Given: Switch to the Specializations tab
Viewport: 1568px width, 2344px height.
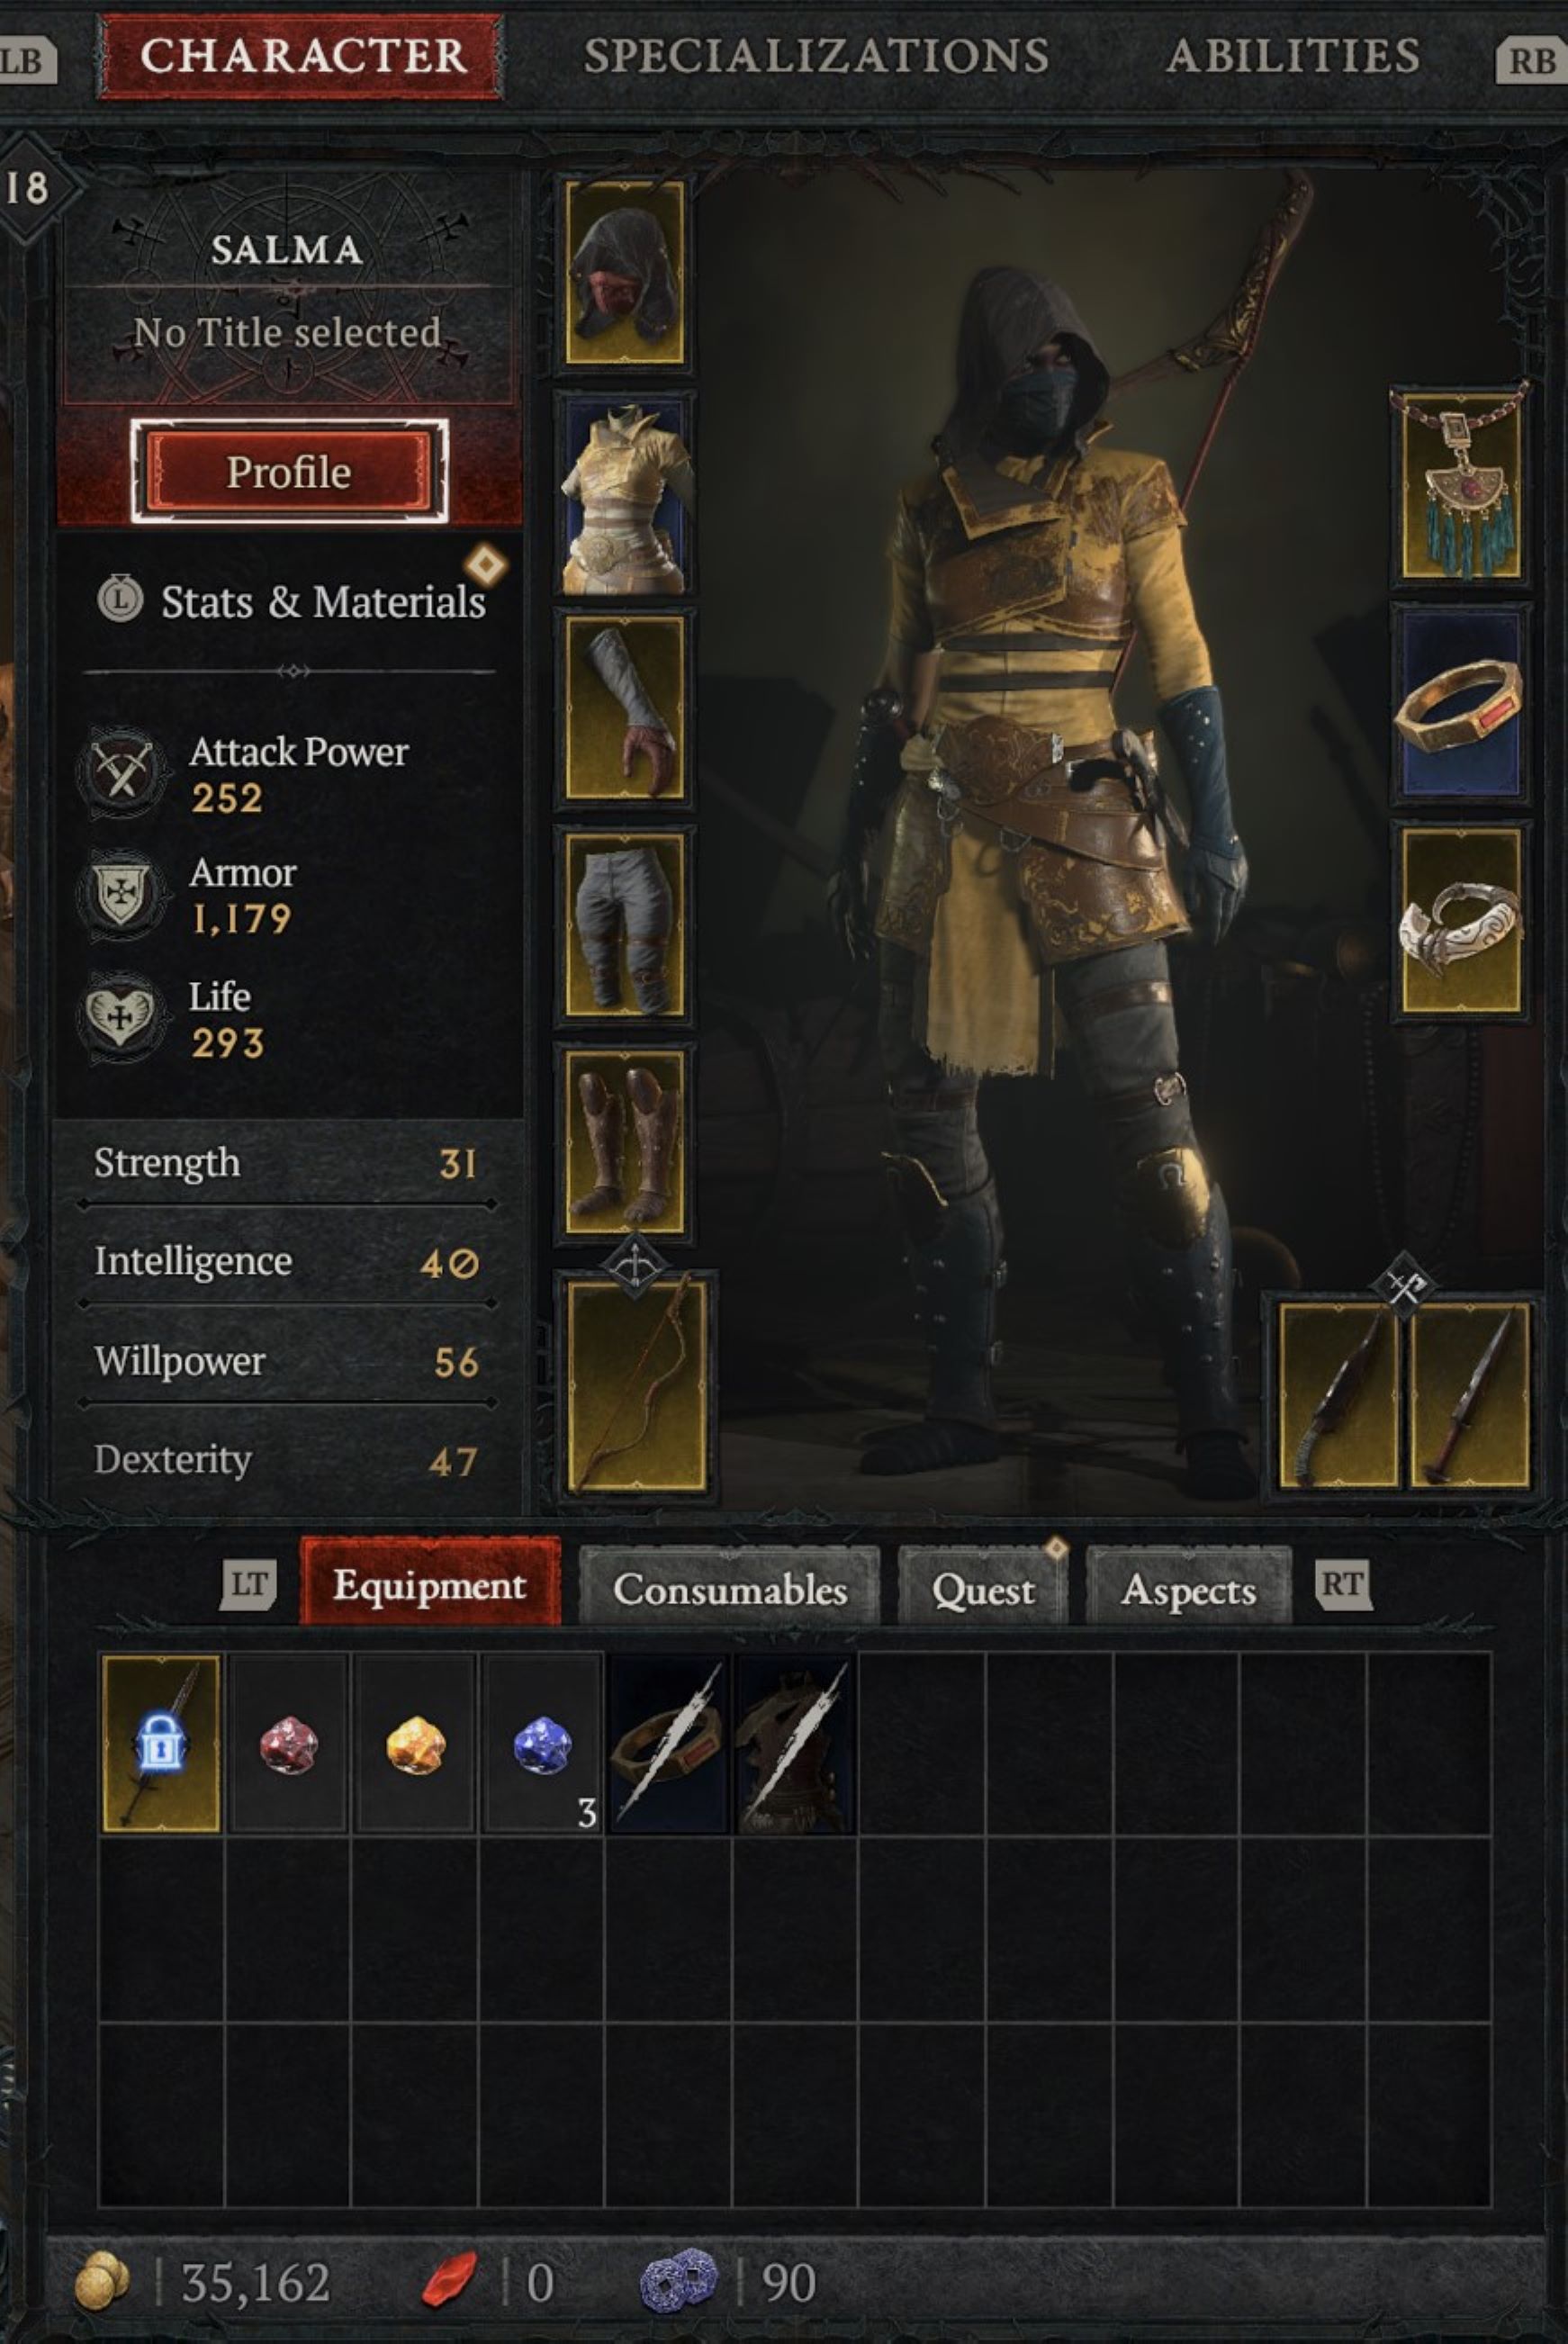Looking at the screenshot, I should (x=816, y=55).
